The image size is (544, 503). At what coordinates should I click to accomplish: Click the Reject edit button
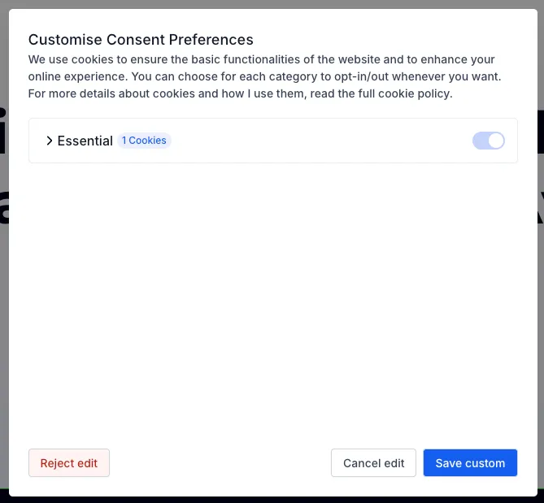coord(69,463)
